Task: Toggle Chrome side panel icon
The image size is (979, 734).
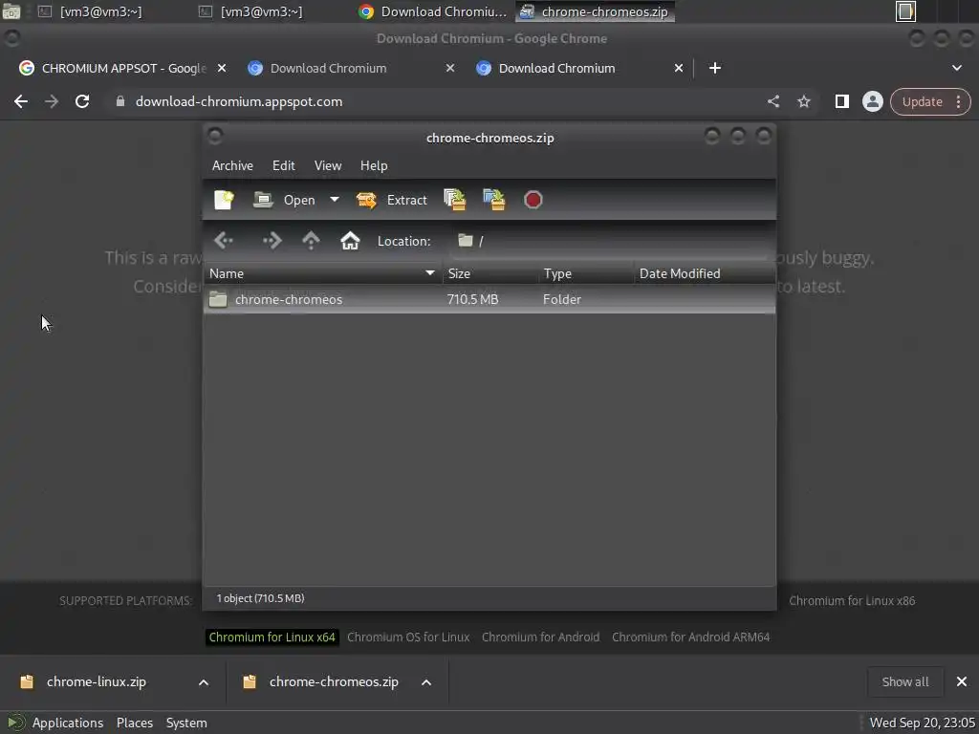Action: point(841,101)
